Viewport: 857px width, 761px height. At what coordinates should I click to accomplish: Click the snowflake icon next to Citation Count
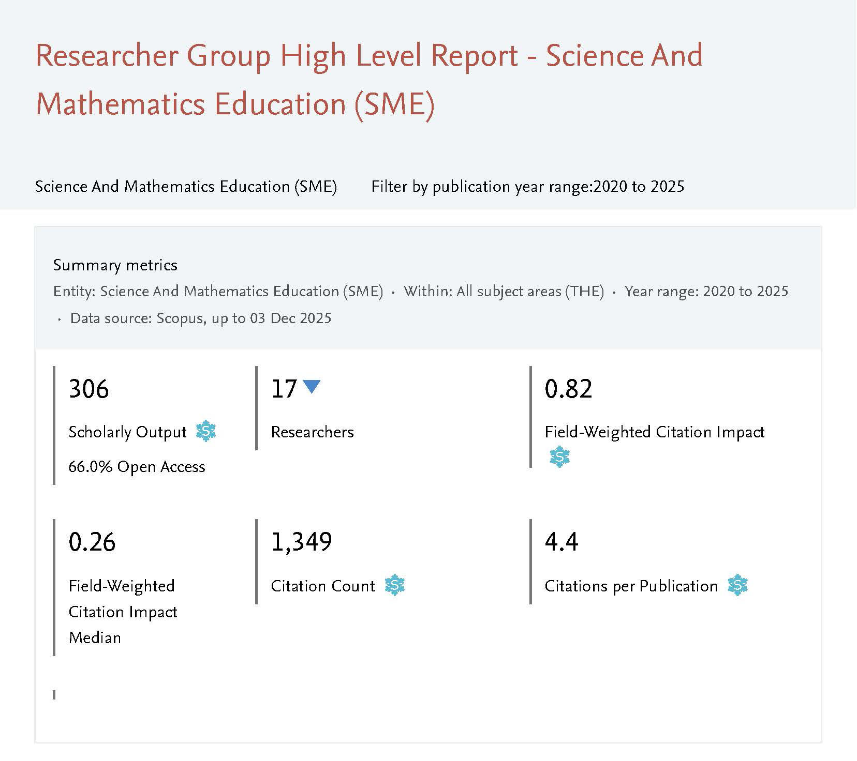(x=395, y=585)
